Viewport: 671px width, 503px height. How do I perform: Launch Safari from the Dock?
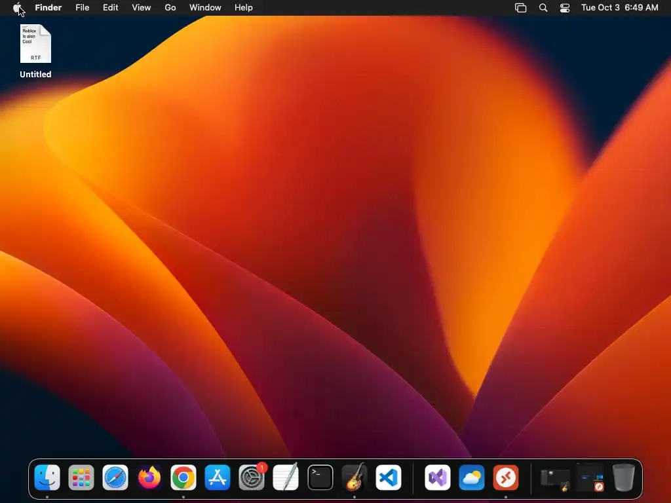click(115, 477)
